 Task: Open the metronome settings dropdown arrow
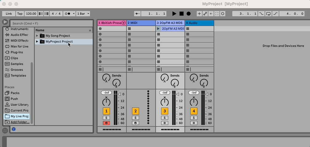(x=74, y=13)
